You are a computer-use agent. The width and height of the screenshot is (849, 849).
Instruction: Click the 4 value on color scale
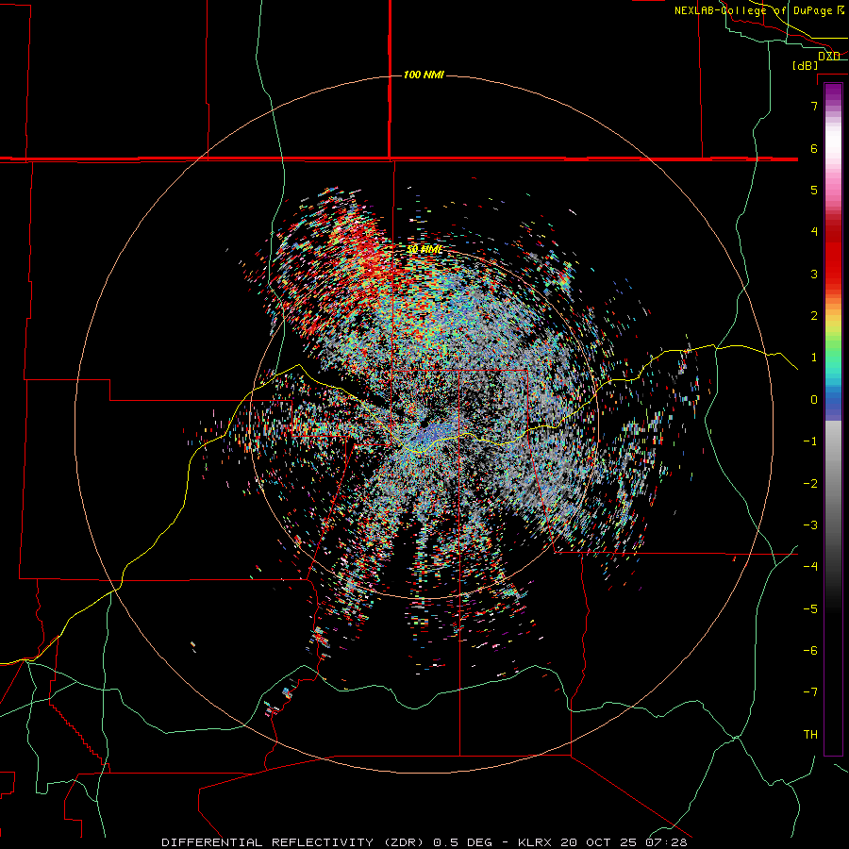(814, 232)
